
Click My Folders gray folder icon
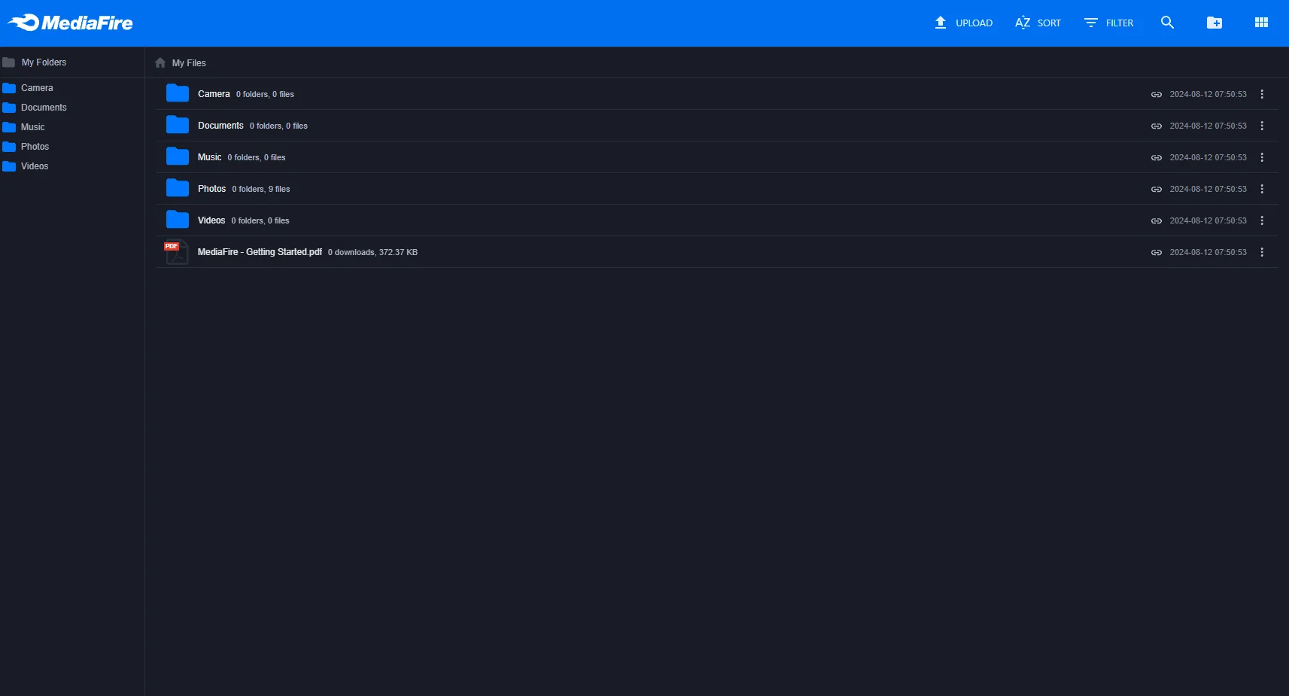[x=9, y=62]
